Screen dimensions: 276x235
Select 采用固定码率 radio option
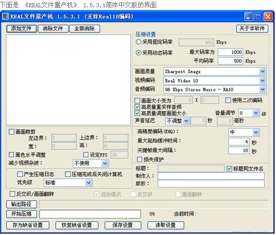click(139, 42)
